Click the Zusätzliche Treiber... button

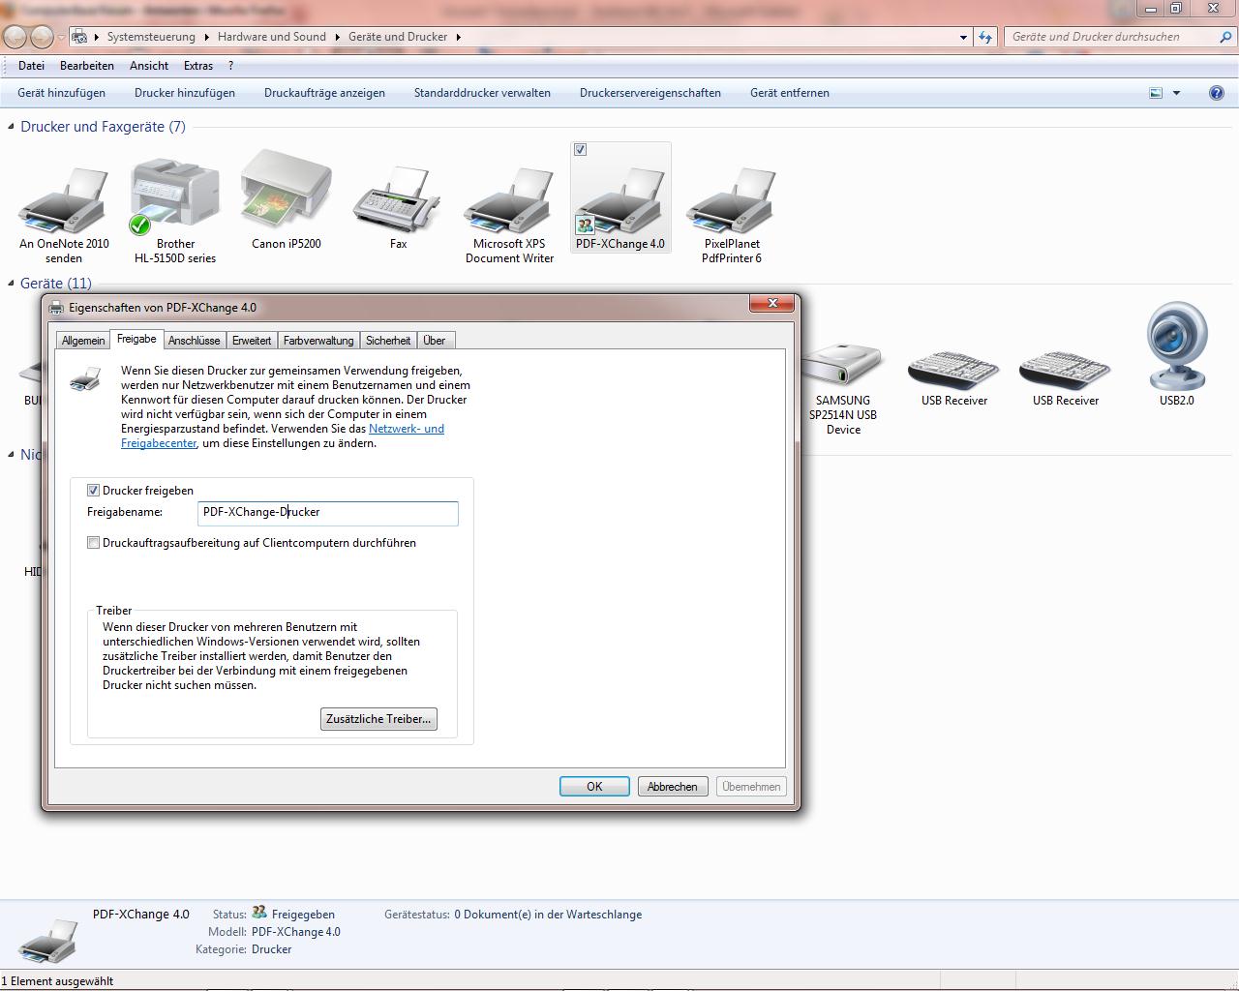pyautogui.click(x=378, y=719)
